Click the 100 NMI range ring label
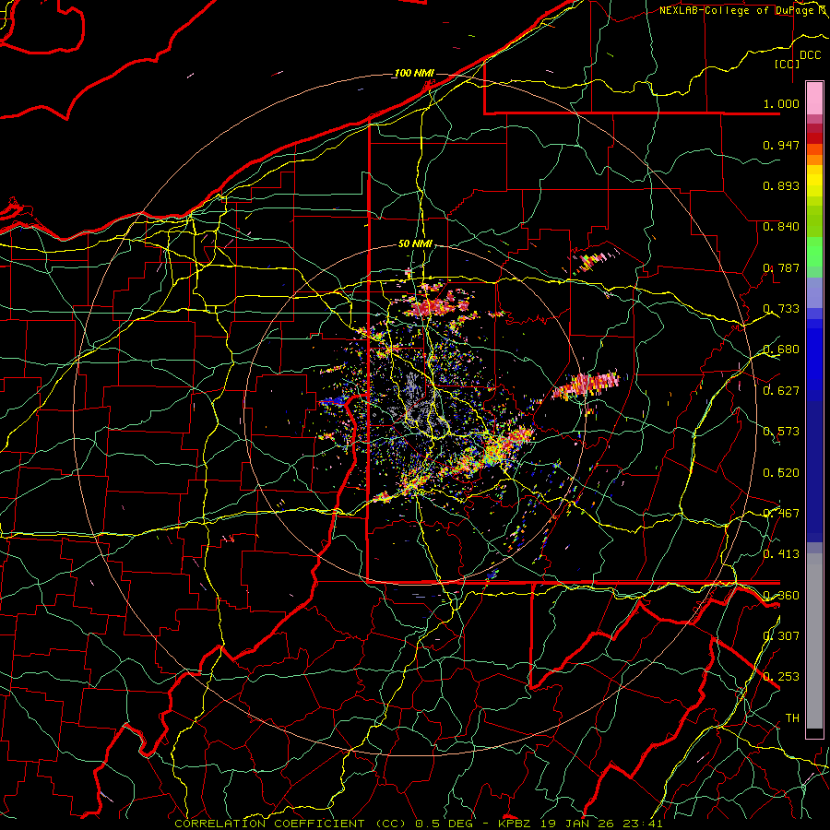The image size is (830, 830). click(x=414, y=73)
